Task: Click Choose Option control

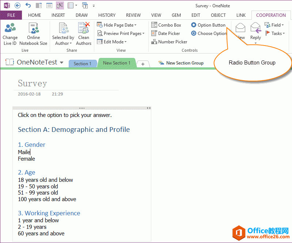Action: [209, 34]
